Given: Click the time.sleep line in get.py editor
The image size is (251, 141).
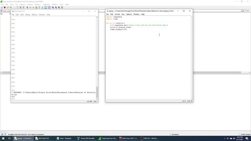Looking at the screenshot, I should pyautogui.click(x=118, y=29).
